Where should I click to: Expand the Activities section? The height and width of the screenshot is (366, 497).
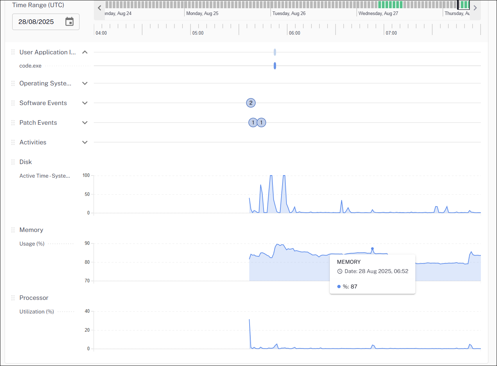click(x=85, y=142)
